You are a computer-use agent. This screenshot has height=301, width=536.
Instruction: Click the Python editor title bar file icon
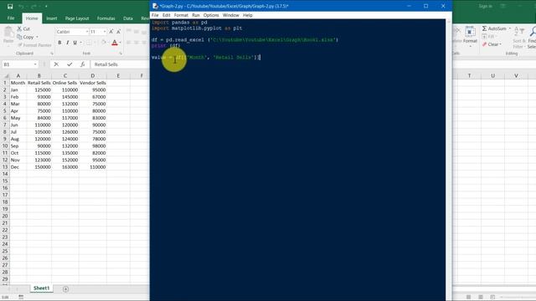tap(155, 6)
